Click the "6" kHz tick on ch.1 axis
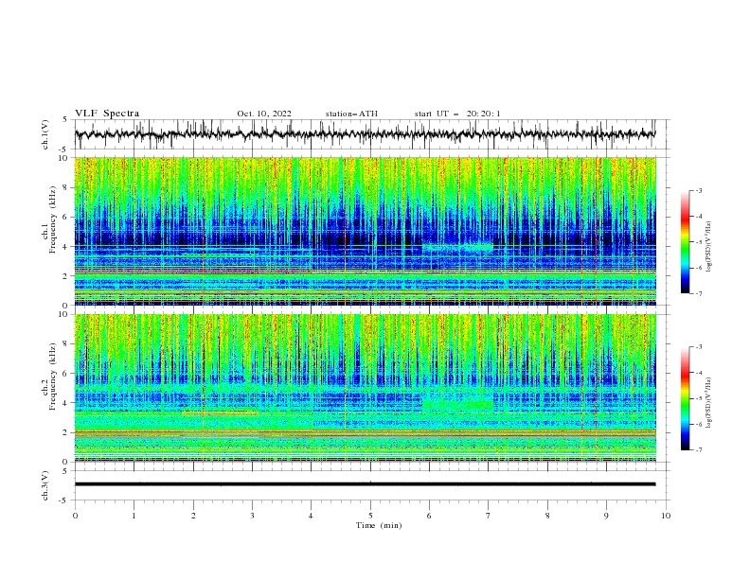The height and width of the screenshot is (579, 750). click(67, 218)
